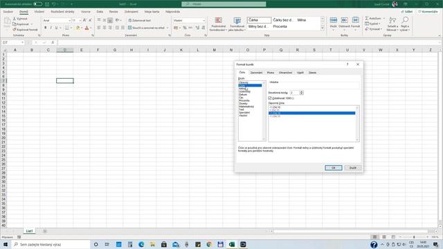This screenshot has height=249, width=443.
Task: Apply the fill color bucket
Action: click(78, 28)
